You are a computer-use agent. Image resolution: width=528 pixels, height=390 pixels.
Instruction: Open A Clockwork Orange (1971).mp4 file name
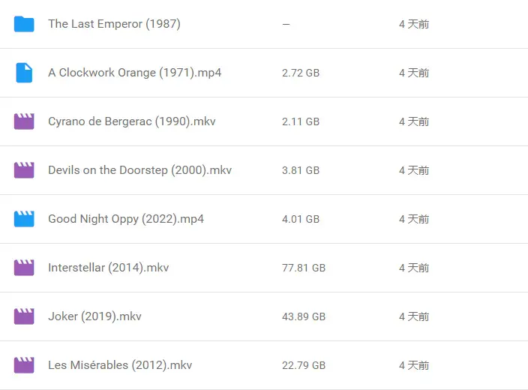pyautogui.click(x=135, y=73)
